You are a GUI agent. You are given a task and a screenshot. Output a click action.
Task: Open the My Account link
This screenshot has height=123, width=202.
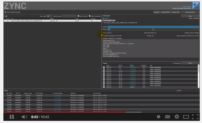coord(180,8)
